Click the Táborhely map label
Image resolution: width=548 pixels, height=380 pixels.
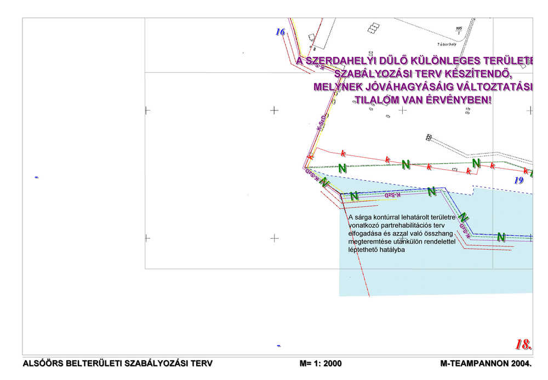(x=447, y=44)
